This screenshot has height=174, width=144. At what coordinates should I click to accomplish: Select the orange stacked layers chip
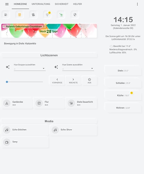[x=19, y=15]
